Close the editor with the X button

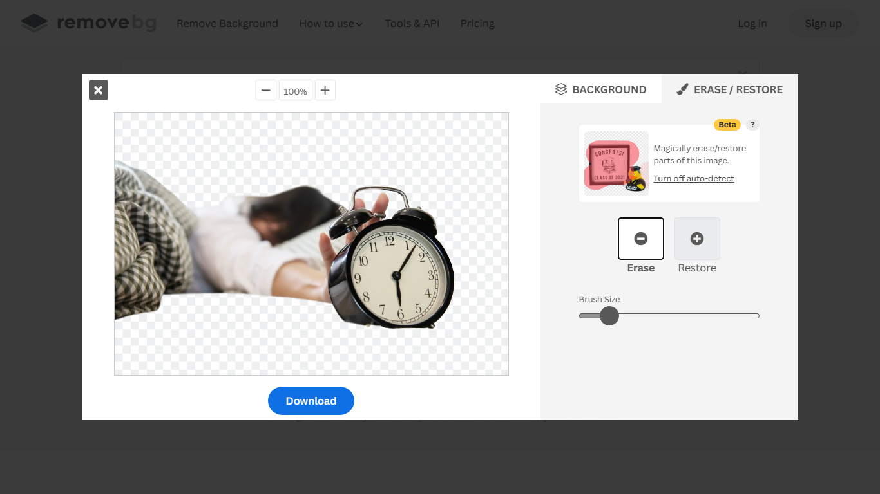pos(98,90)
